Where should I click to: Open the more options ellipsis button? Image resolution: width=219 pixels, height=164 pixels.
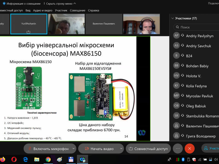178,148
